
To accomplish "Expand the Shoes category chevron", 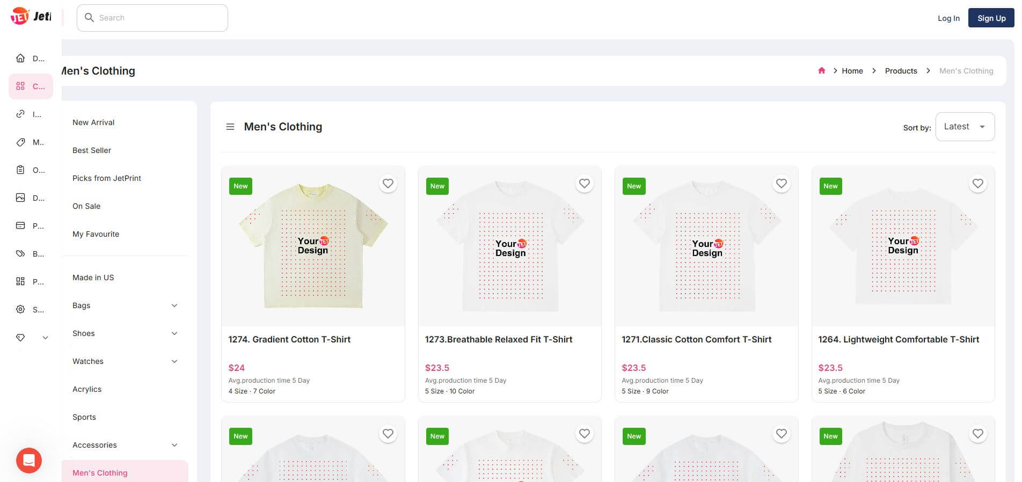I will pos(174,333).
